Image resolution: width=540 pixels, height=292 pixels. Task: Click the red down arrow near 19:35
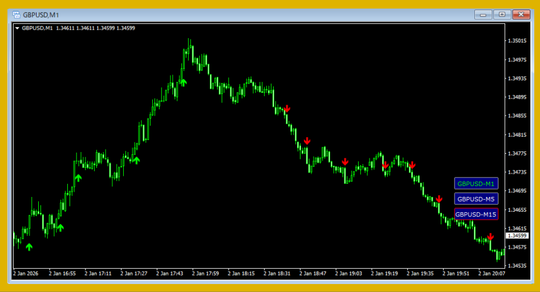tap(412, 166)
